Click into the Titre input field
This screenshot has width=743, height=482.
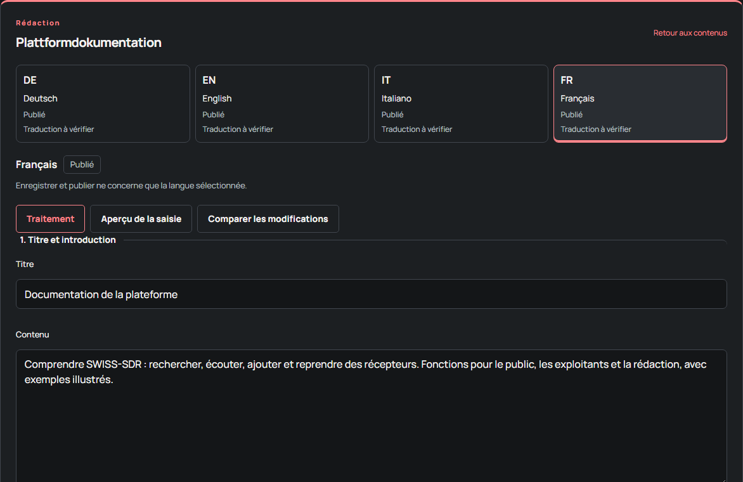(372, 294)
